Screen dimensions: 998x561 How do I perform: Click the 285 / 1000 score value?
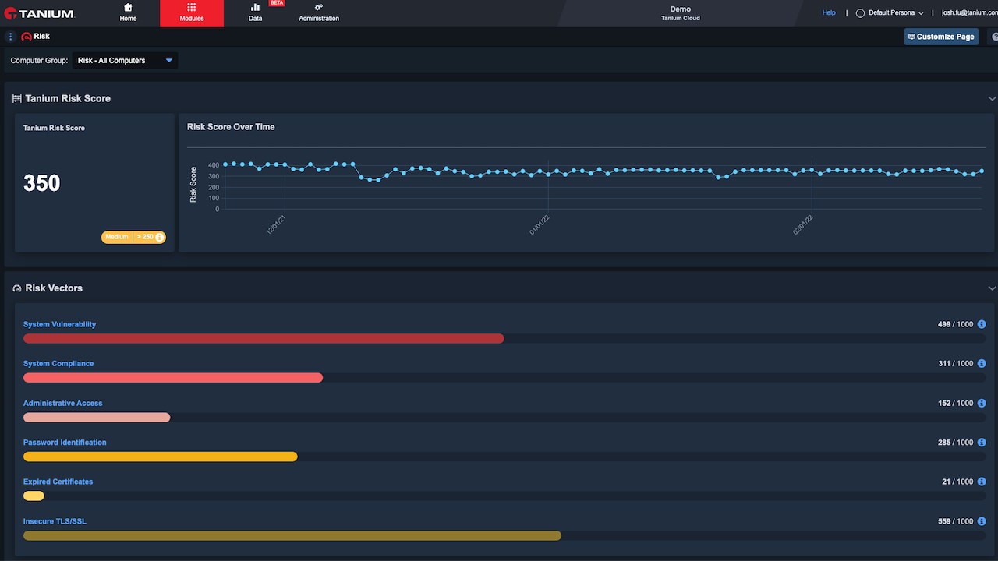956,443
